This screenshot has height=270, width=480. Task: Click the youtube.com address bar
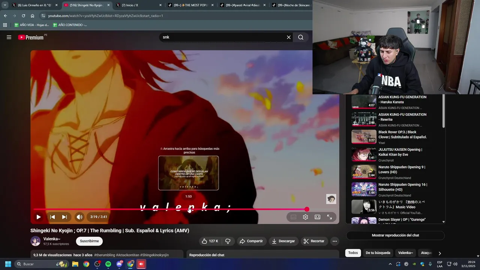(176, 16)
